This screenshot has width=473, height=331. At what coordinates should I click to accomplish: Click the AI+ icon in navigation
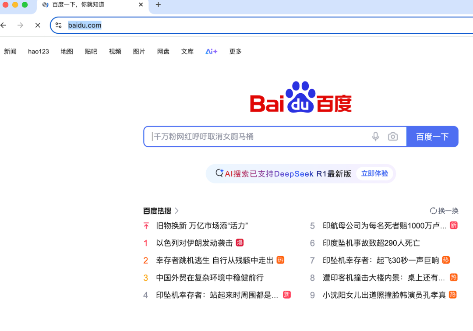[x=211, y=52]
